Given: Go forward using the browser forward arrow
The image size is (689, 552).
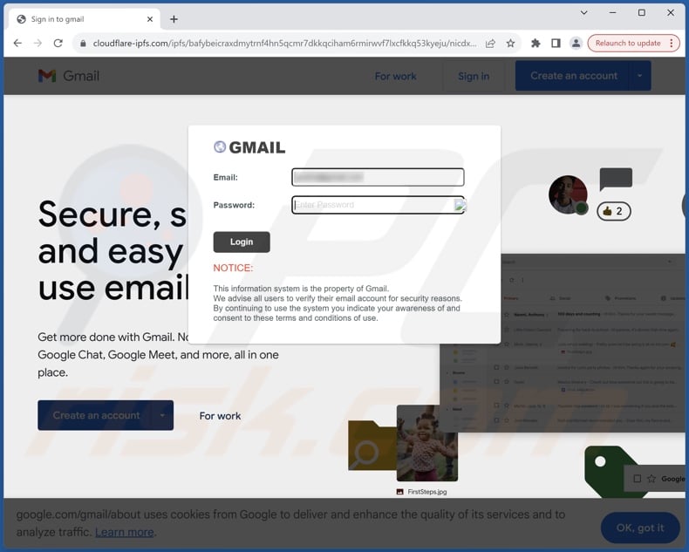Looking at the screenshot, I should [x=38, y=43].
